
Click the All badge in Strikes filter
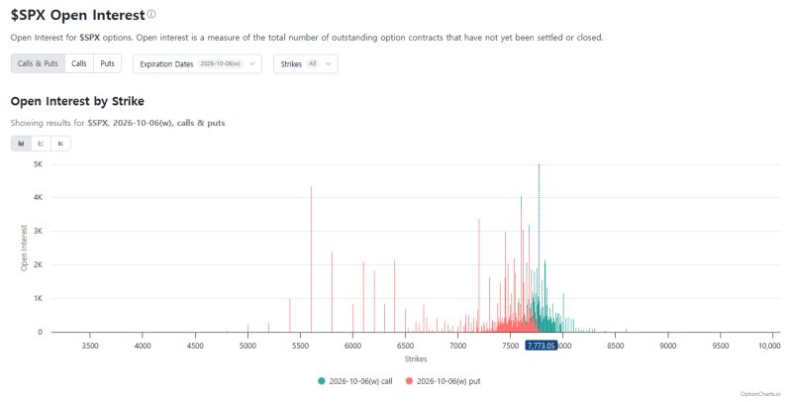[x=313, y=64]
